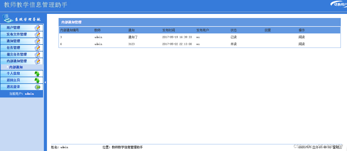
Task: Click the 通知 column header
Action: pos(131,30)
